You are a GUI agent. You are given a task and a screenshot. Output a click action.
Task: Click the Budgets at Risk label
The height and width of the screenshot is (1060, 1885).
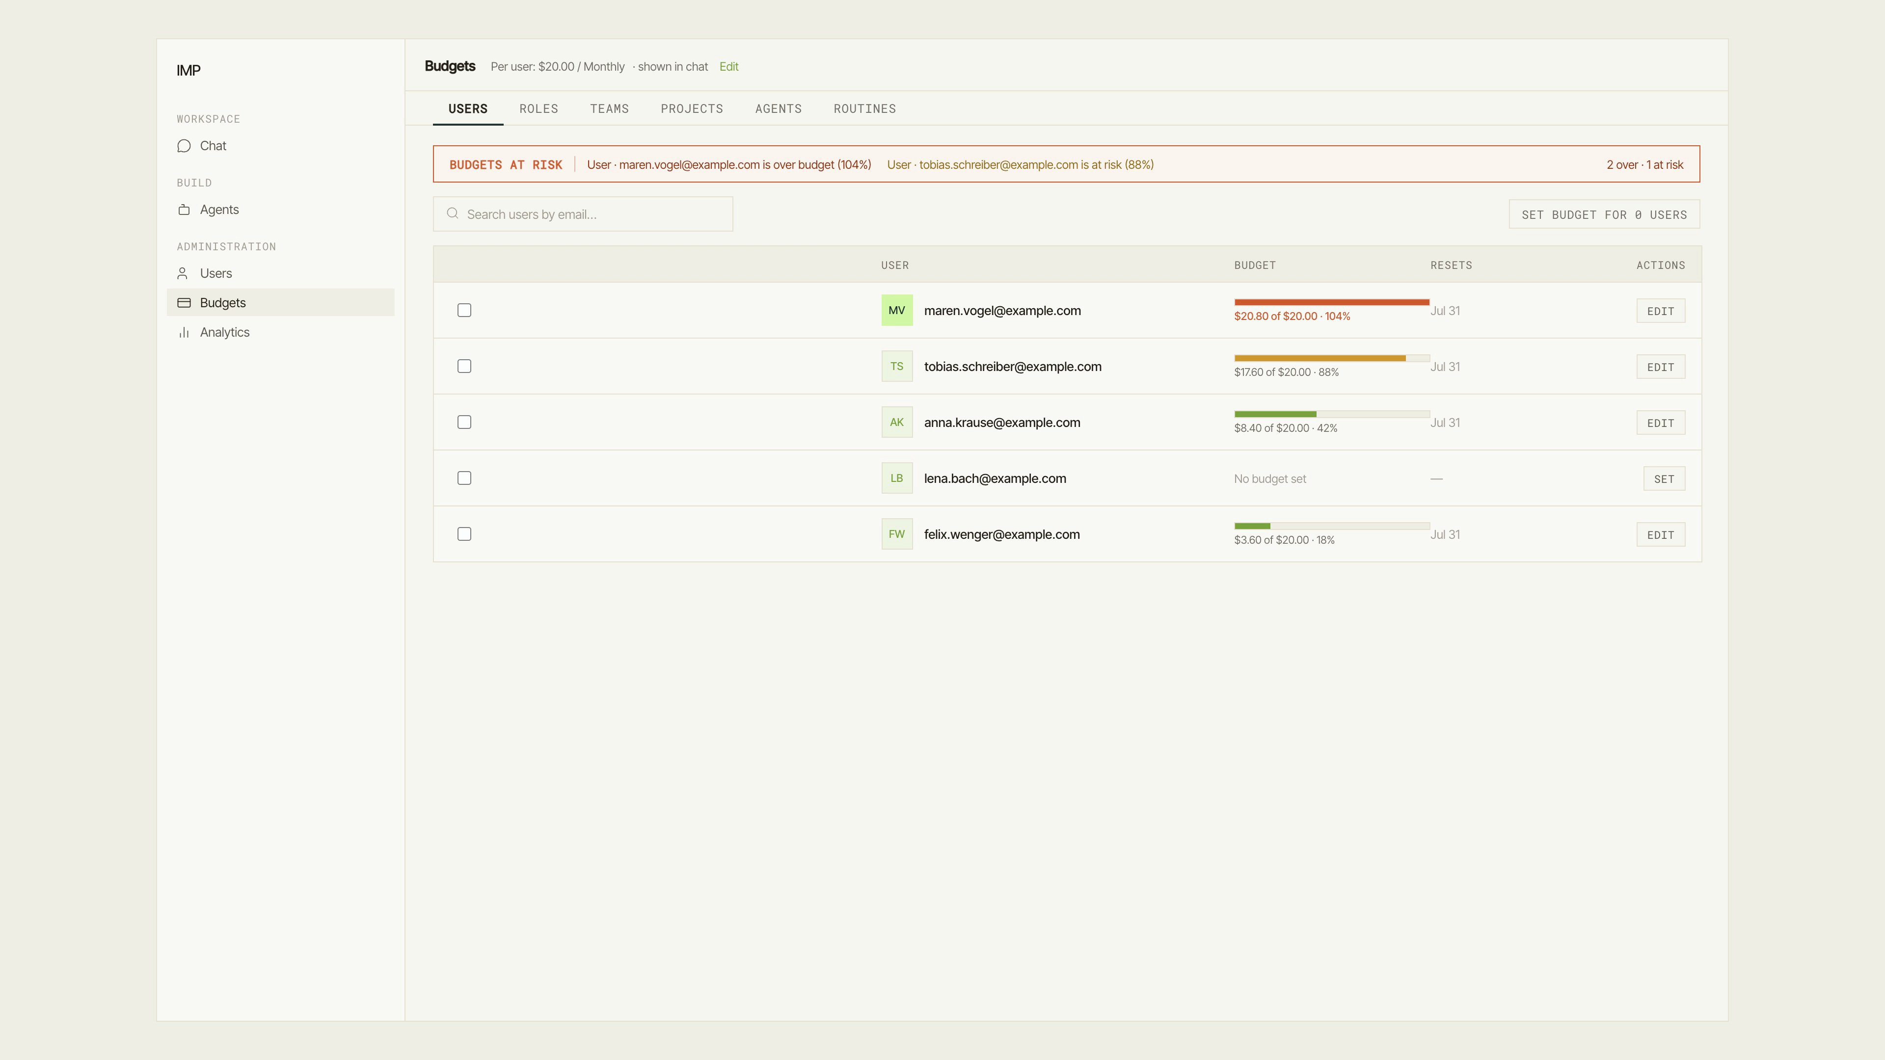point(506,164)
